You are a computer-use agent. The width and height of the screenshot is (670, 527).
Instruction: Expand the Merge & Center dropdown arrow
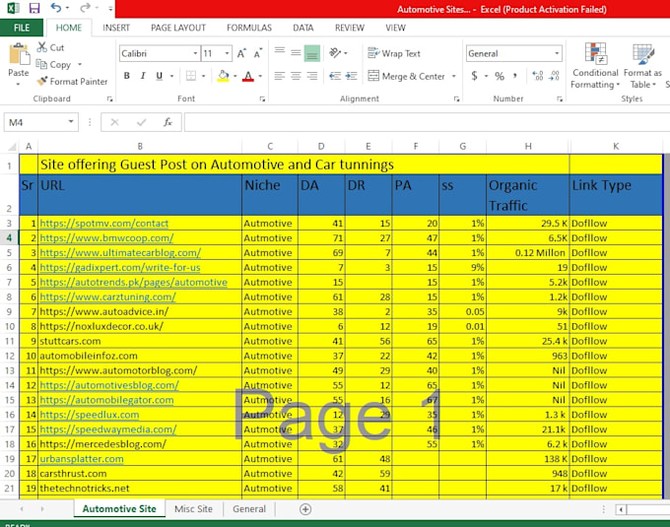click(454, 77)
